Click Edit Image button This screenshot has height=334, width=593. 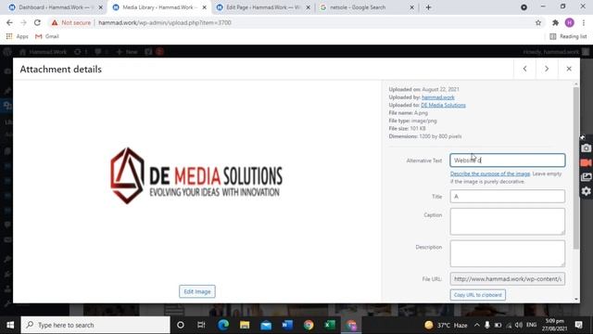[197, 291]
